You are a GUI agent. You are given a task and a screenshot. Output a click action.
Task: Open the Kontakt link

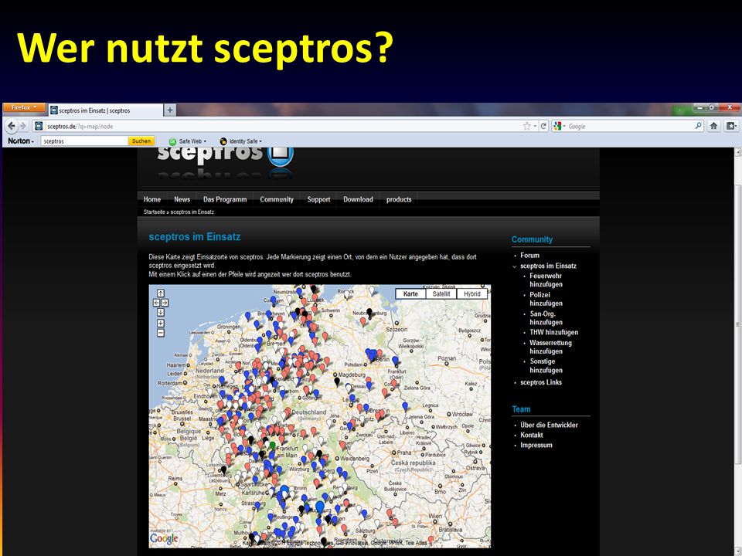click(x=532, y=435)
